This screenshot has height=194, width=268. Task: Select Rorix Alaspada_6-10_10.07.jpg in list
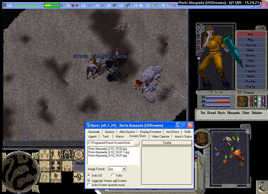click(x=108, y=156)
